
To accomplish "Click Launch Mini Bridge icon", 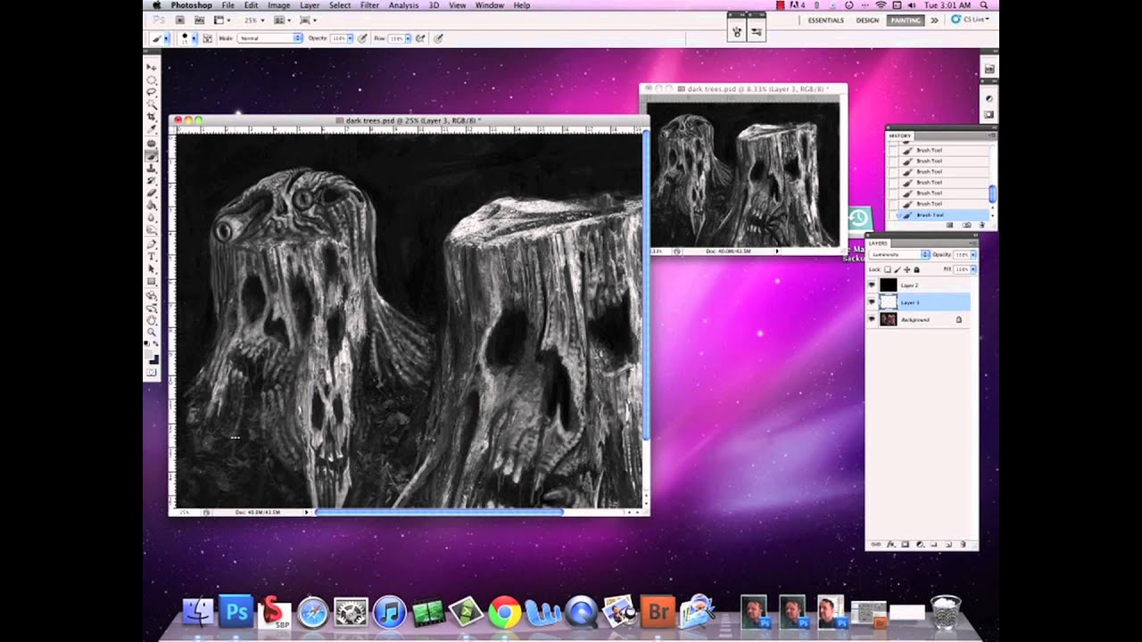I will [199, 20].
